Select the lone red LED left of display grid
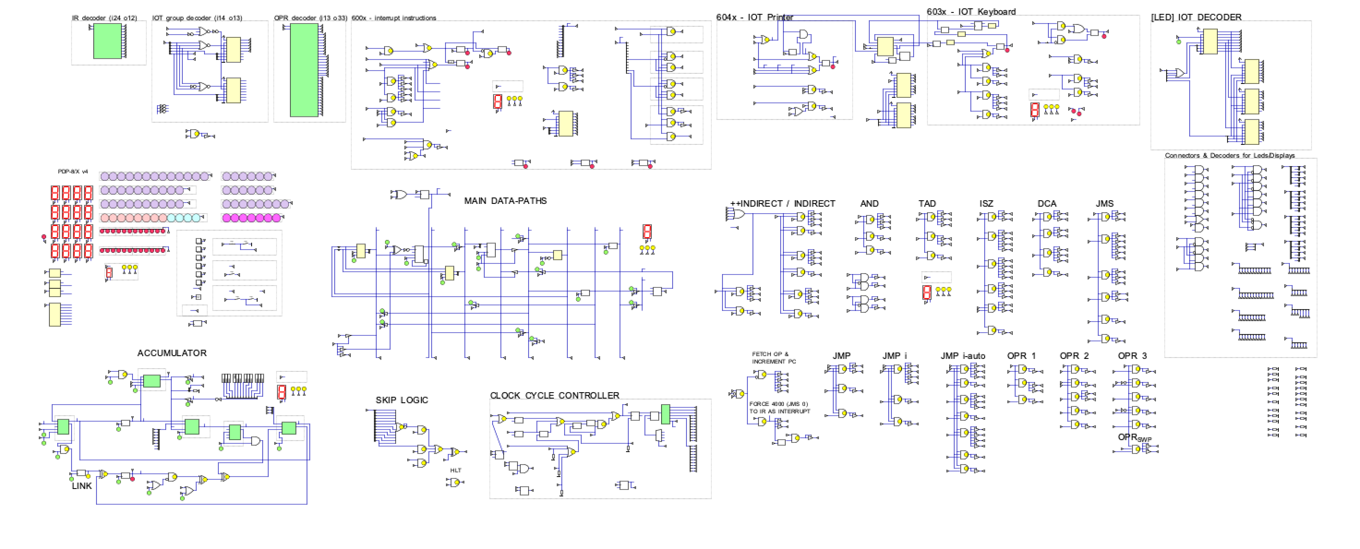This screenshot has width=1360, height=549. [x=44, y=237]
